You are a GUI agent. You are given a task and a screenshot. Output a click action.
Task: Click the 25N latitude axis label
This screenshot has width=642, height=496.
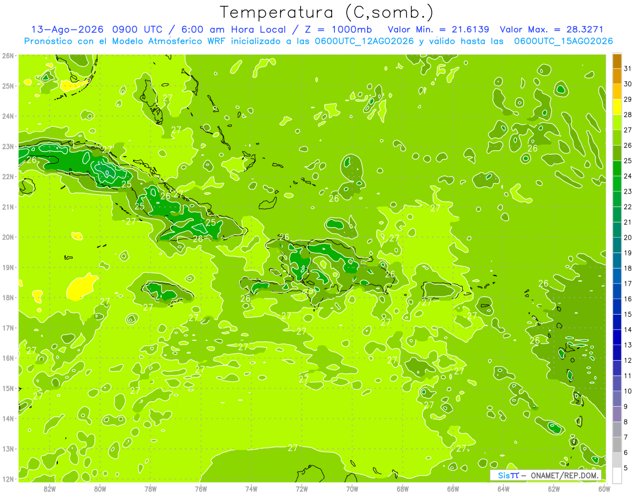[7, 86]
